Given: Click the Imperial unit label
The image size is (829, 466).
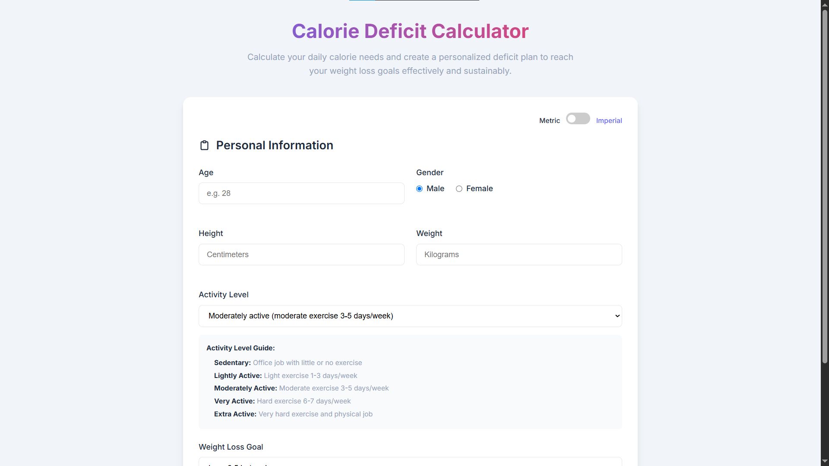Looking at the screenshot, I should [609, 121].
